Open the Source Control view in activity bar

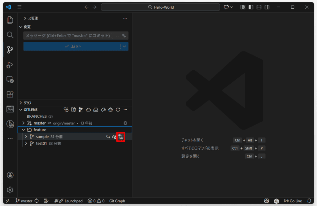10,50
